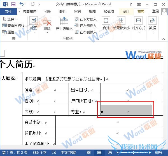Screen dimensions: 168x156
Task: Open Word help question mark
Action: [x=131, y=4]
